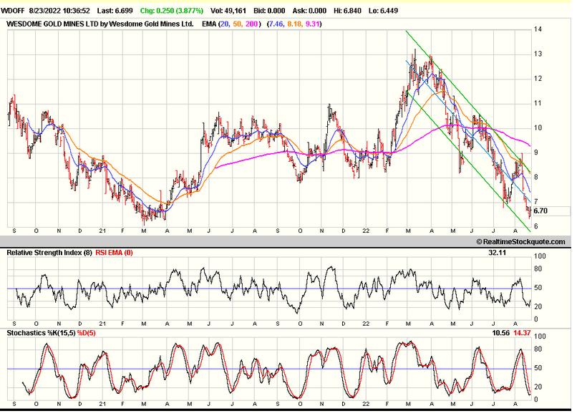Click the red RSI EMA (0) label
587x416 pixels.
[114, 253]
